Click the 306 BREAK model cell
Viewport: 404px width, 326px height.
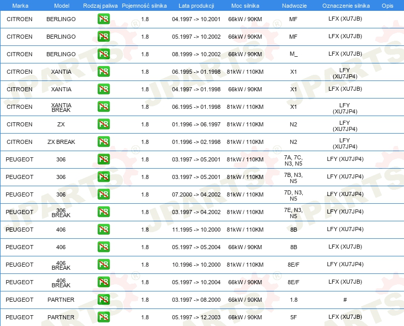click(61, 213)
